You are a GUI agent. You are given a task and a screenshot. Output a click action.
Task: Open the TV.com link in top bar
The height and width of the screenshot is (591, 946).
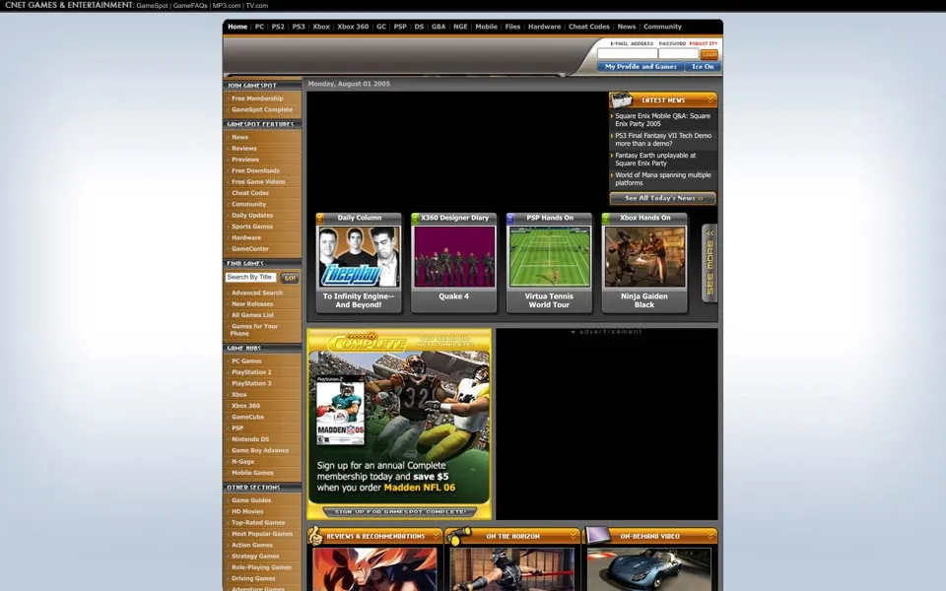[x=257, y=6]
